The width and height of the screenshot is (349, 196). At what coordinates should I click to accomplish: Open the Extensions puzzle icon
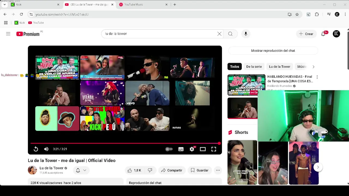317,14
